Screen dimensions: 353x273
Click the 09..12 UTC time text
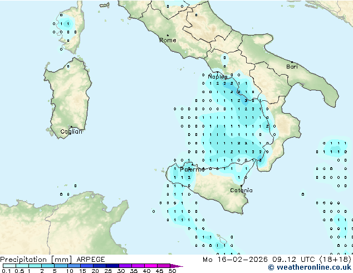pyautogui.click(x=293, y=260)
